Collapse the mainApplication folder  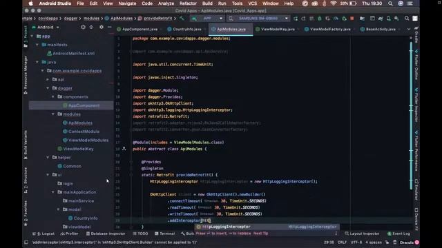52,192
